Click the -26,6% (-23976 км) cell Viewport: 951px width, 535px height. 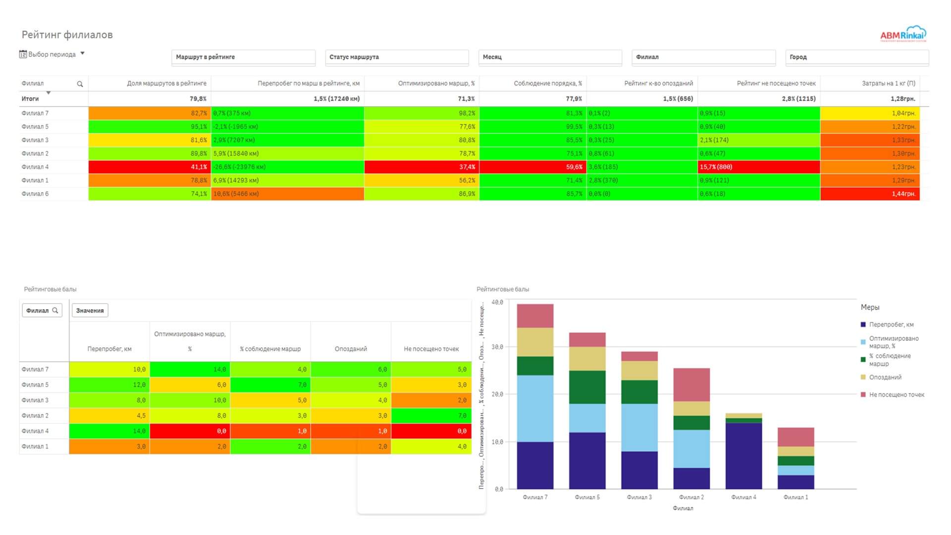point(288,167)
